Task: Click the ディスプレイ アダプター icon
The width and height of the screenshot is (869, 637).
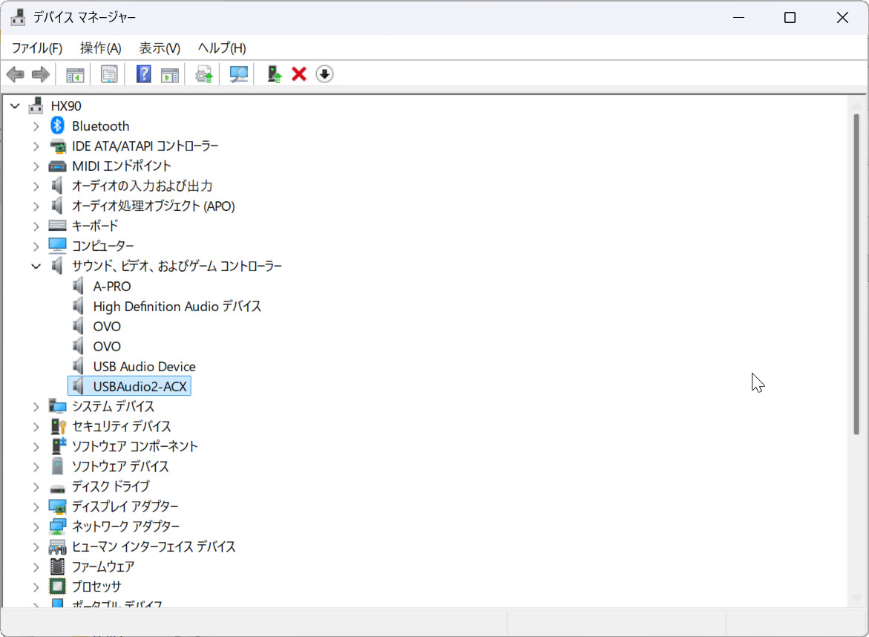Action: click(x=58, y=507)
